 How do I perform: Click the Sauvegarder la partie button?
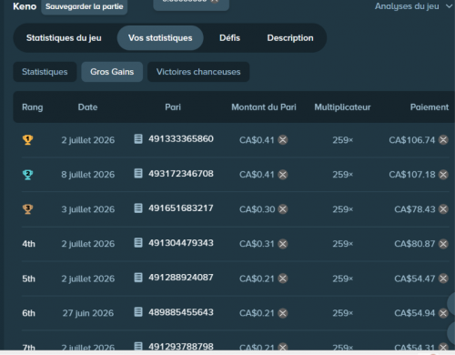click(85, 6)
